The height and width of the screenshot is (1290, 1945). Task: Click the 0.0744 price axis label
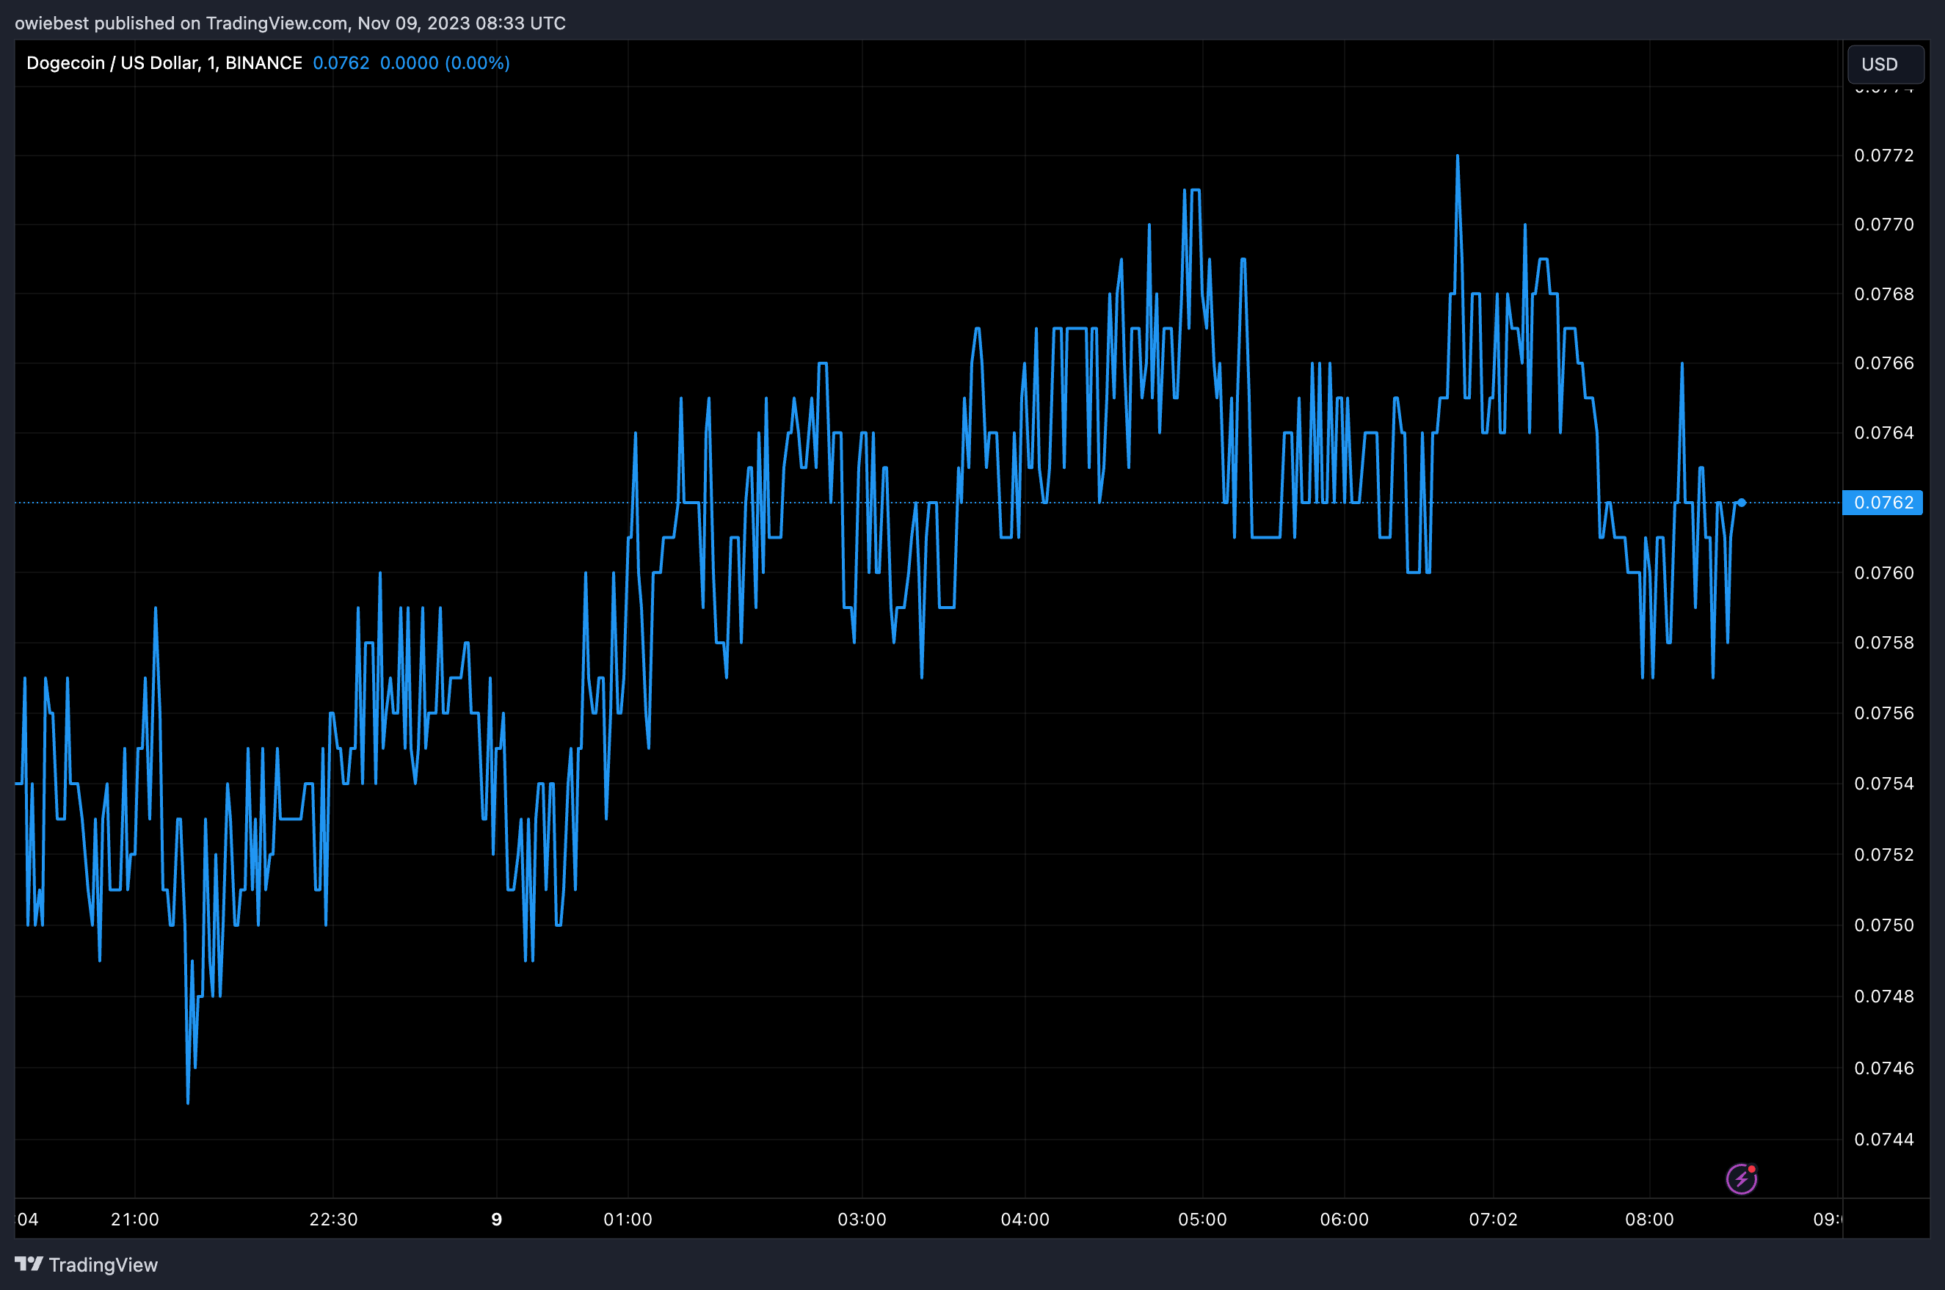[1884, 1140]
